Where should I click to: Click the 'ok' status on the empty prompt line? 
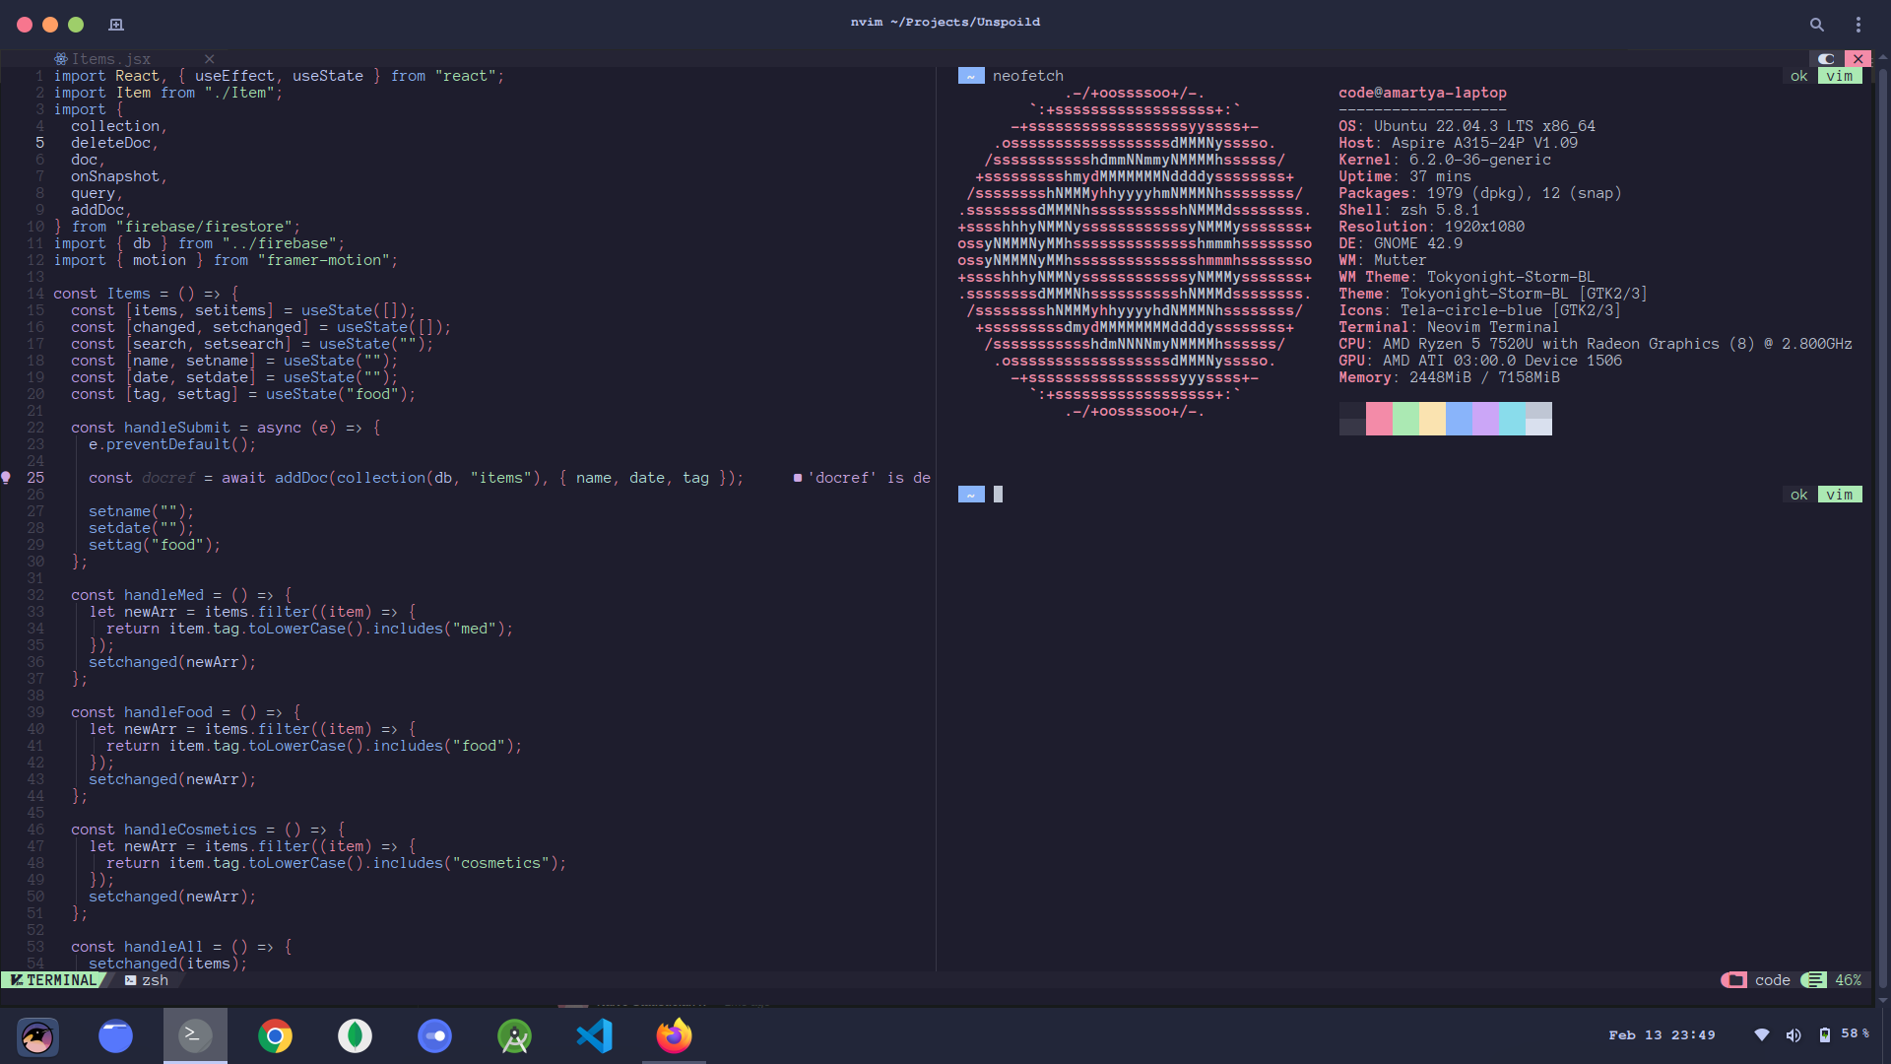coord(1798,495)
